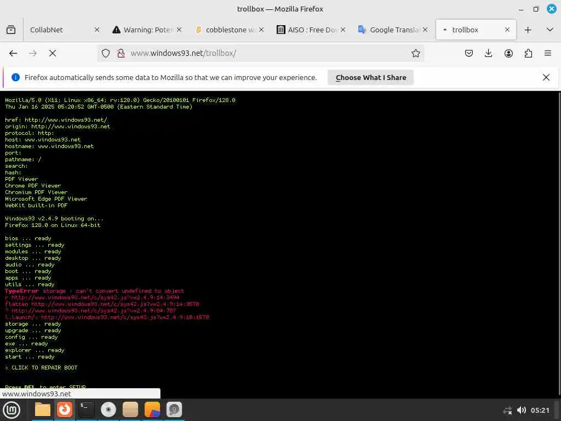Open Firefox account menu

click(508, 53)
